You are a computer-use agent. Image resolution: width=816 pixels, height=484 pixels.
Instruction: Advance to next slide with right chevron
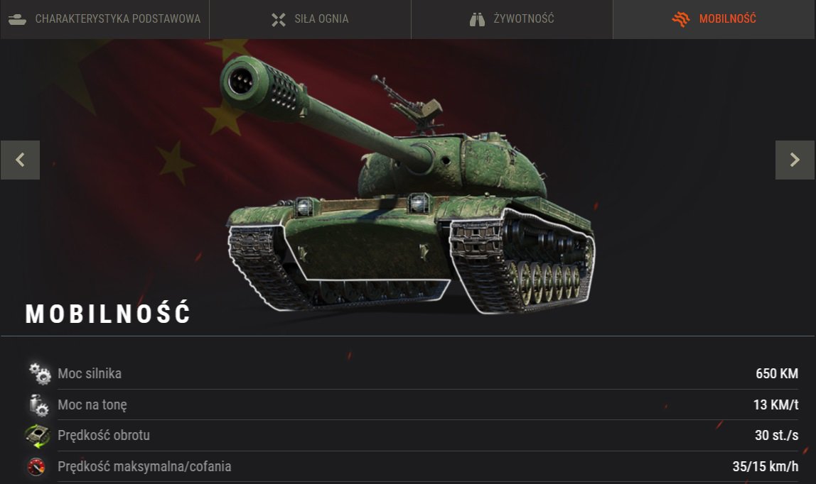(x=795, y=160)
